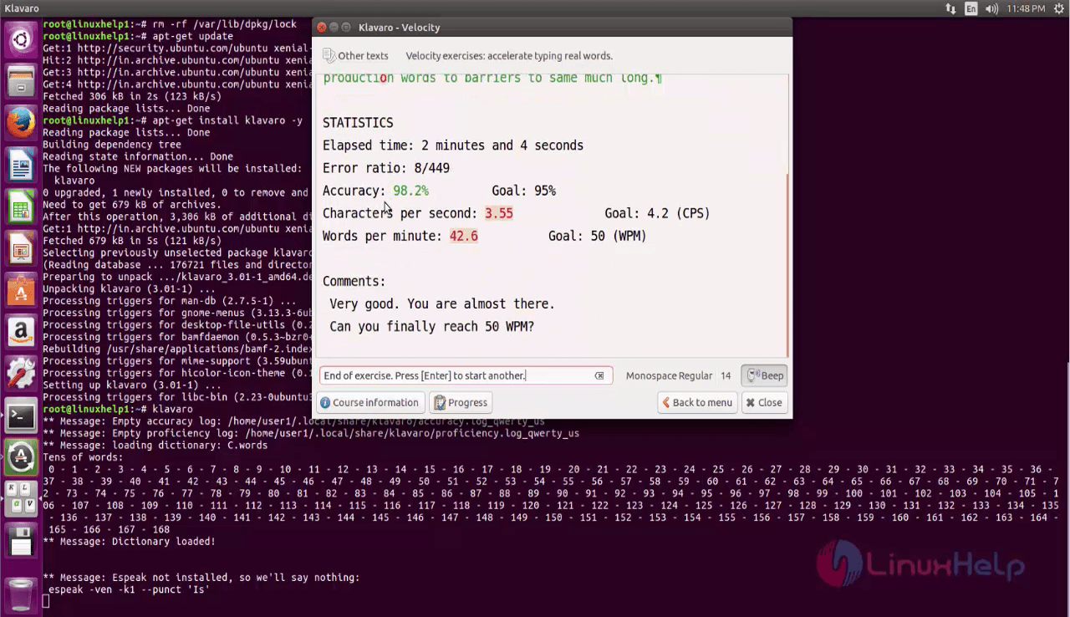The image size is (1070, 617).
Task: Click 'Tens of words:' line in terminal
Action: [x=83, y=457]
